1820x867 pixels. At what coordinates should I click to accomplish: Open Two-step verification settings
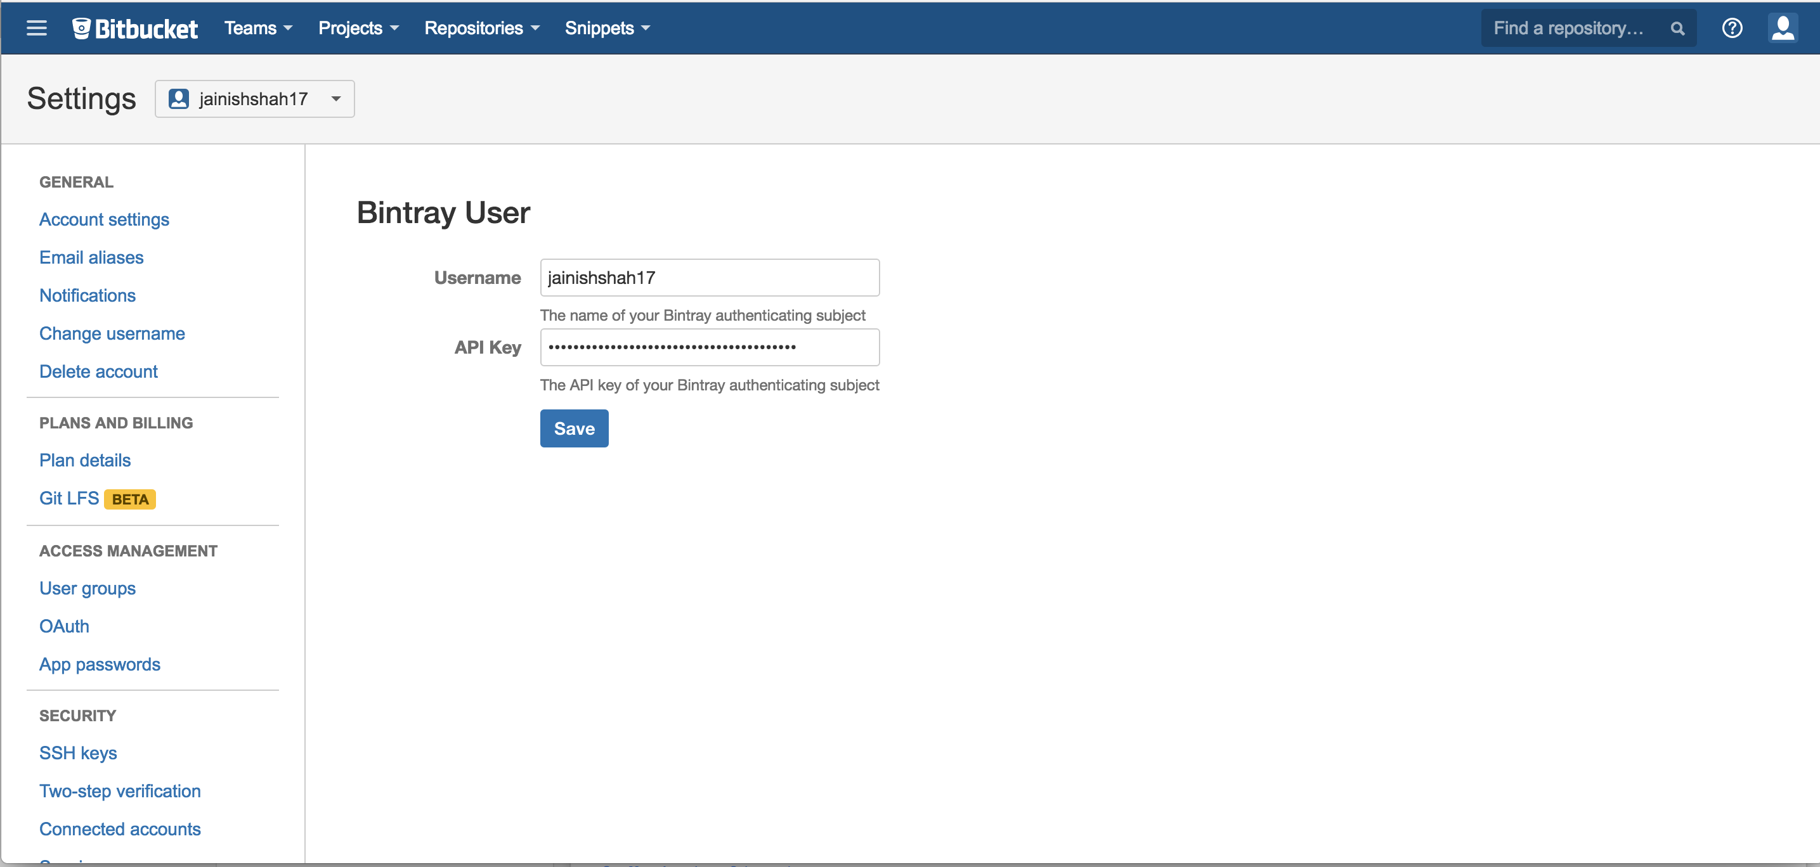point(119,792)
